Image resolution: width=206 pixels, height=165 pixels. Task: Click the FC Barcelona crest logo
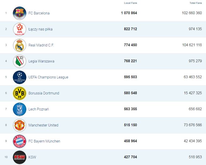(19, 13)
